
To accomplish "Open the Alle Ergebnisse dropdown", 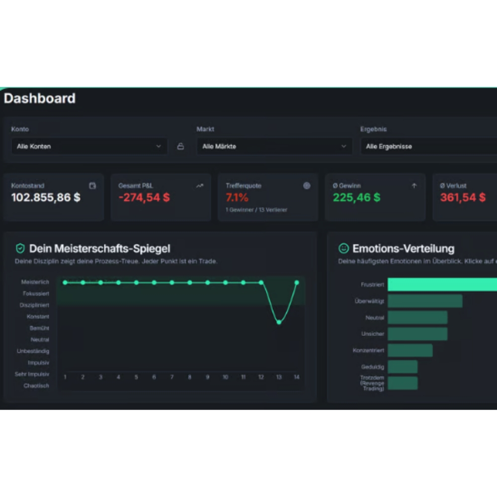I will pyautogui.click(x=427, y=147).
